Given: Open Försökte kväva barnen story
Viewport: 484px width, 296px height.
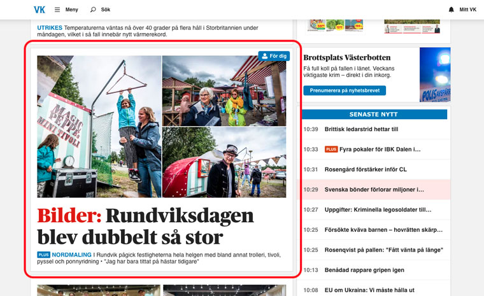Looking at the screenshot, I should [x=383, y=230].
